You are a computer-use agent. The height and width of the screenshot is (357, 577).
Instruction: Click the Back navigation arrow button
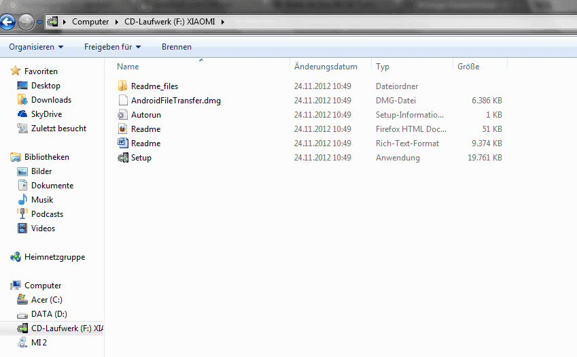click(7, 22)
